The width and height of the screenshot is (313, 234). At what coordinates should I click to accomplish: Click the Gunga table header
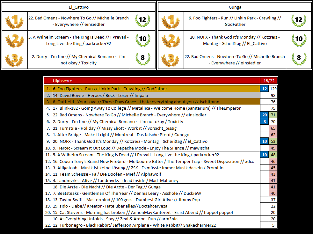tap(235, 7)
